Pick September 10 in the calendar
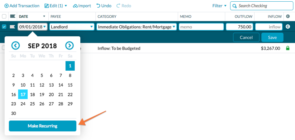The height and width of the screenshot is (140, 295). 23,85
